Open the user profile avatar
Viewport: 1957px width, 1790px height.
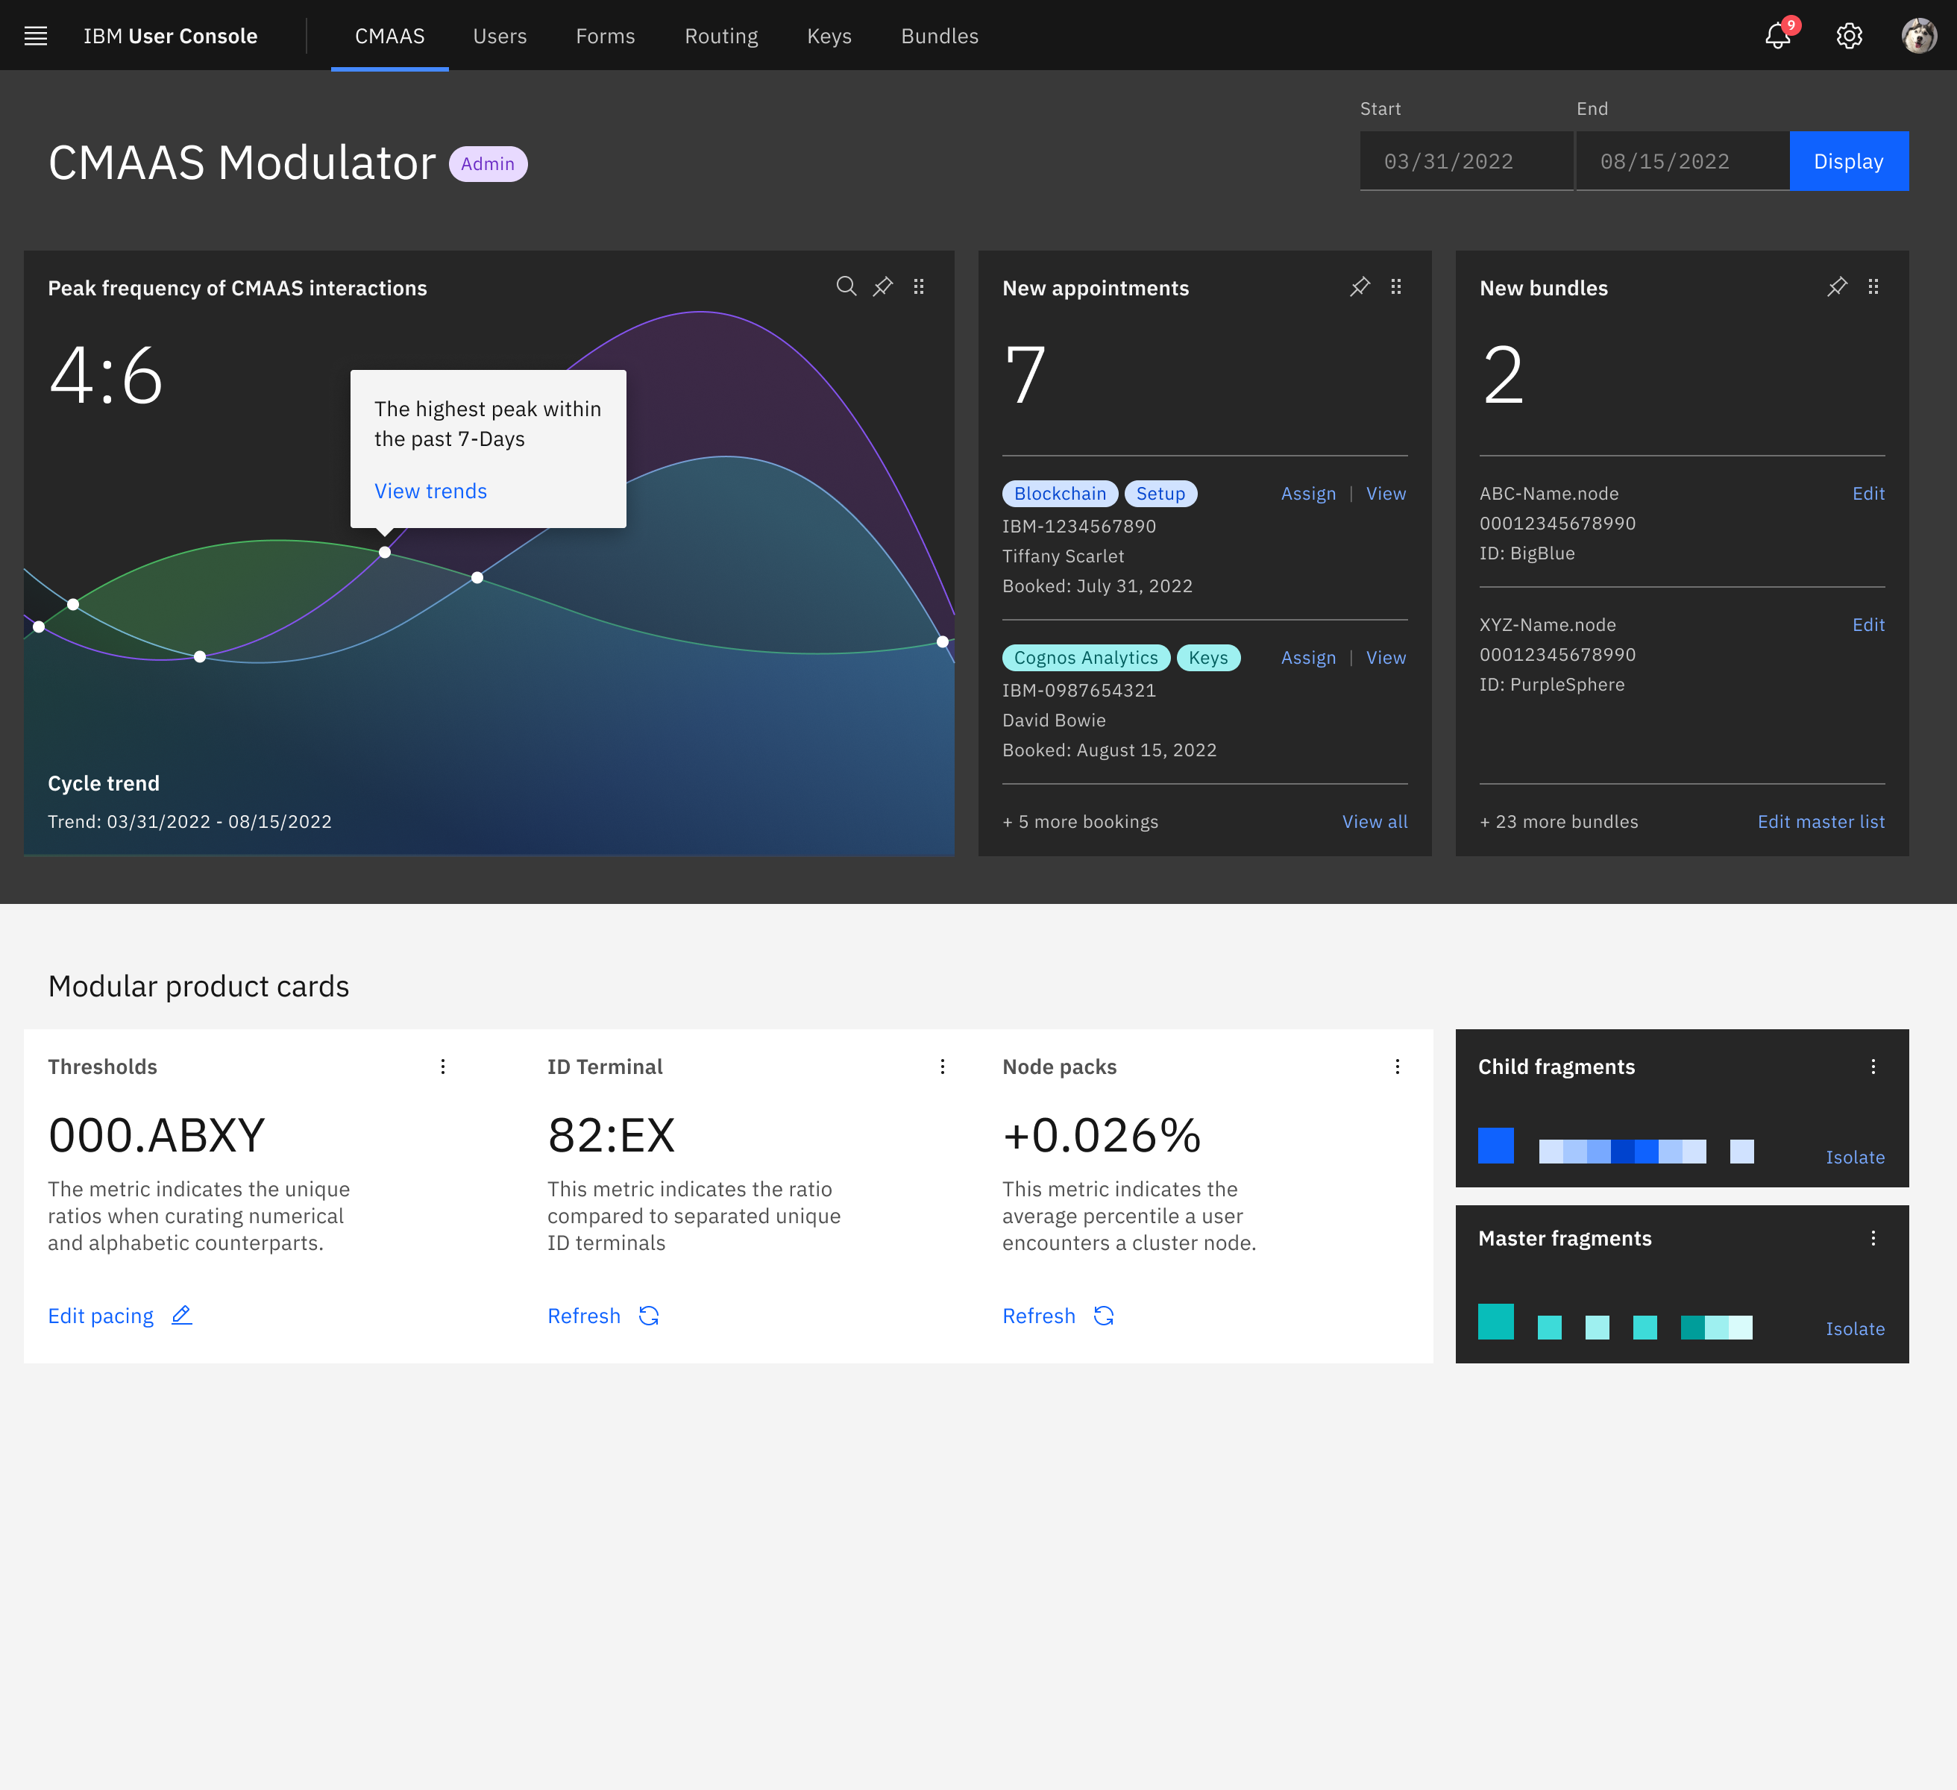(1919, 36)
